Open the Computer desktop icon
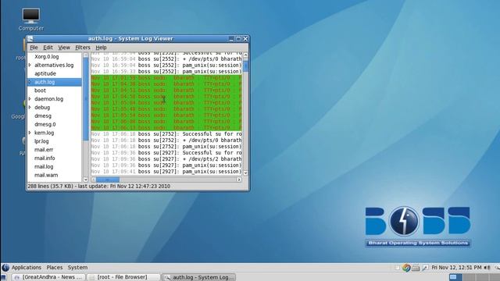The width and height of the screenshot is (500, 281). click(x=31, y=19)
